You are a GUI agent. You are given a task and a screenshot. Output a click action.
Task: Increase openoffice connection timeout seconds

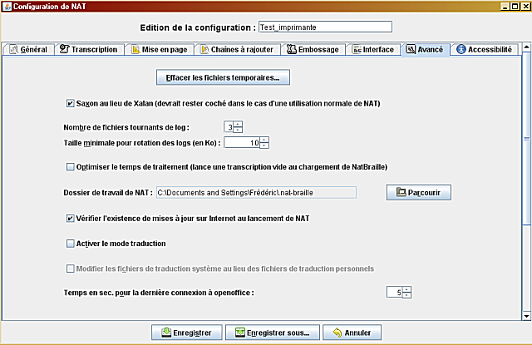[x=406, y=289]
